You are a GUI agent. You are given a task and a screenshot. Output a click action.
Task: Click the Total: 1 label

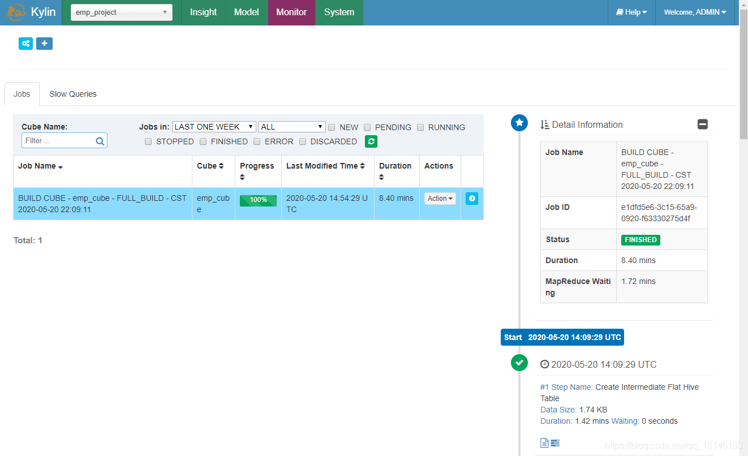coord(28,240)
